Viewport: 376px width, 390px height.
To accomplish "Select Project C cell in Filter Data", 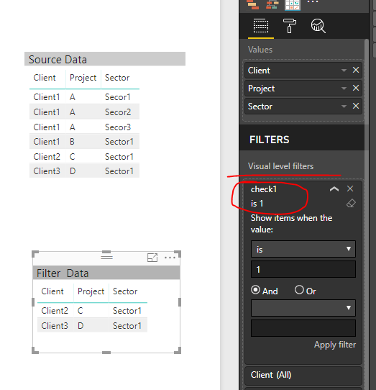I will click(81, 311).
